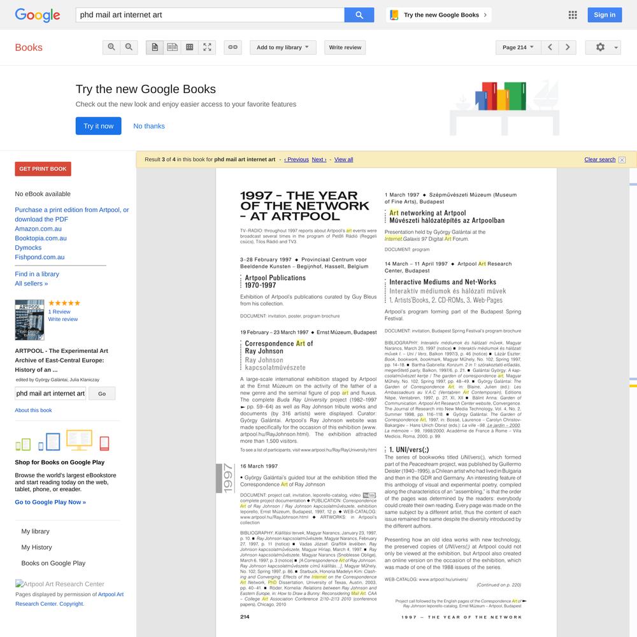
Task: Zoom in on the book page
Action: [111, 47]
